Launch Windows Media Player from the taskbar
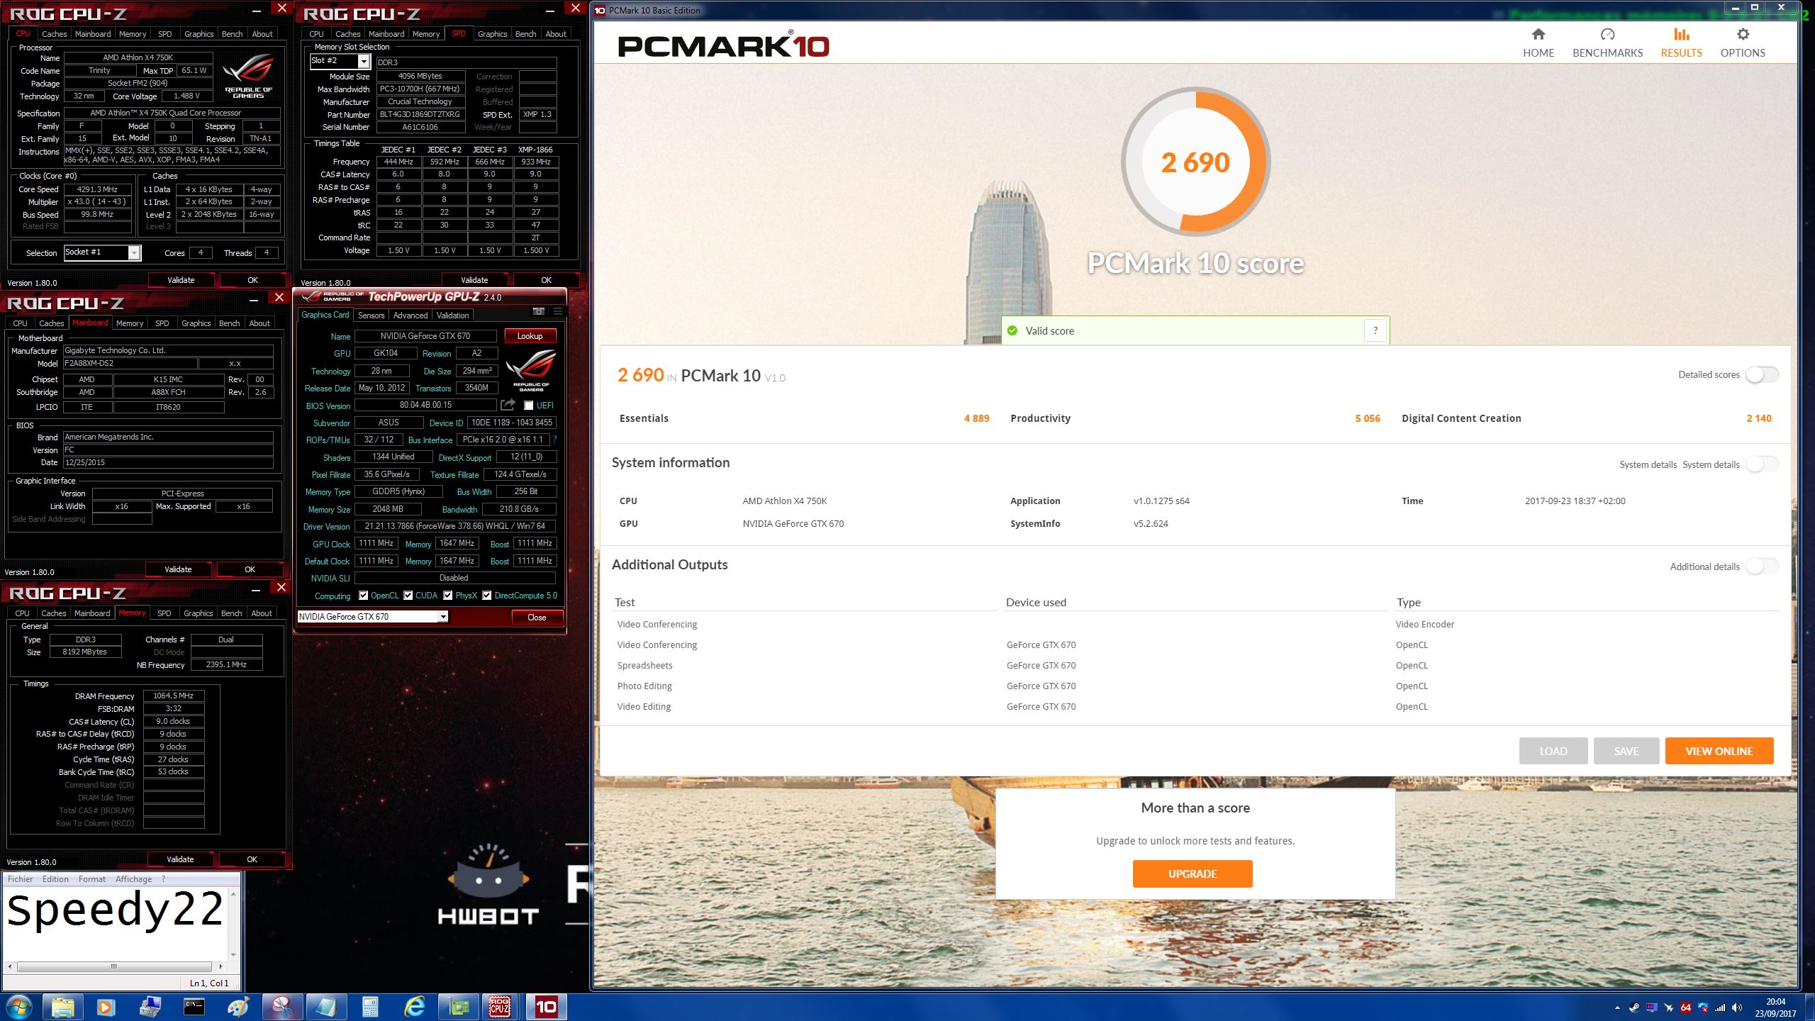This screenshot has height=1021, width=1815. point(106,1007)
